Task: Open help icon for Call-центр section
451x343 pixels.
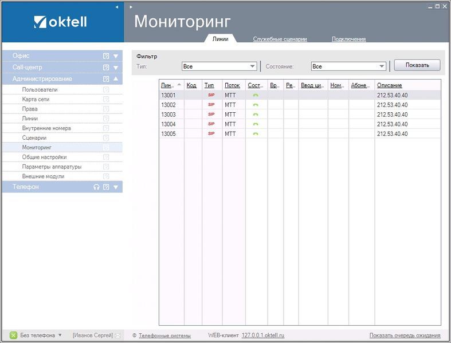Action: tap(106, 68)
